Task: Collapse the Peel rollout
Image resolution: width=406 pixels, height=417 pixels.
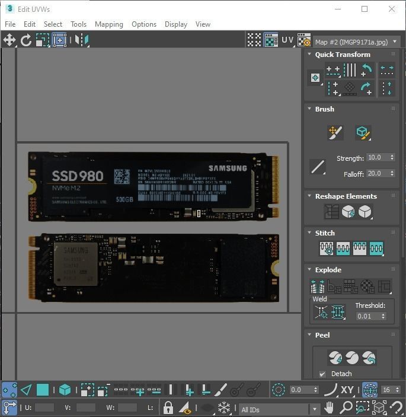Action: 309,335
